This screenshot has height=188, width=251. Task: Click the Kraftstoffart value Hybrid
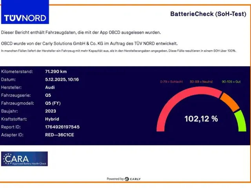click(x=52, y=119)
